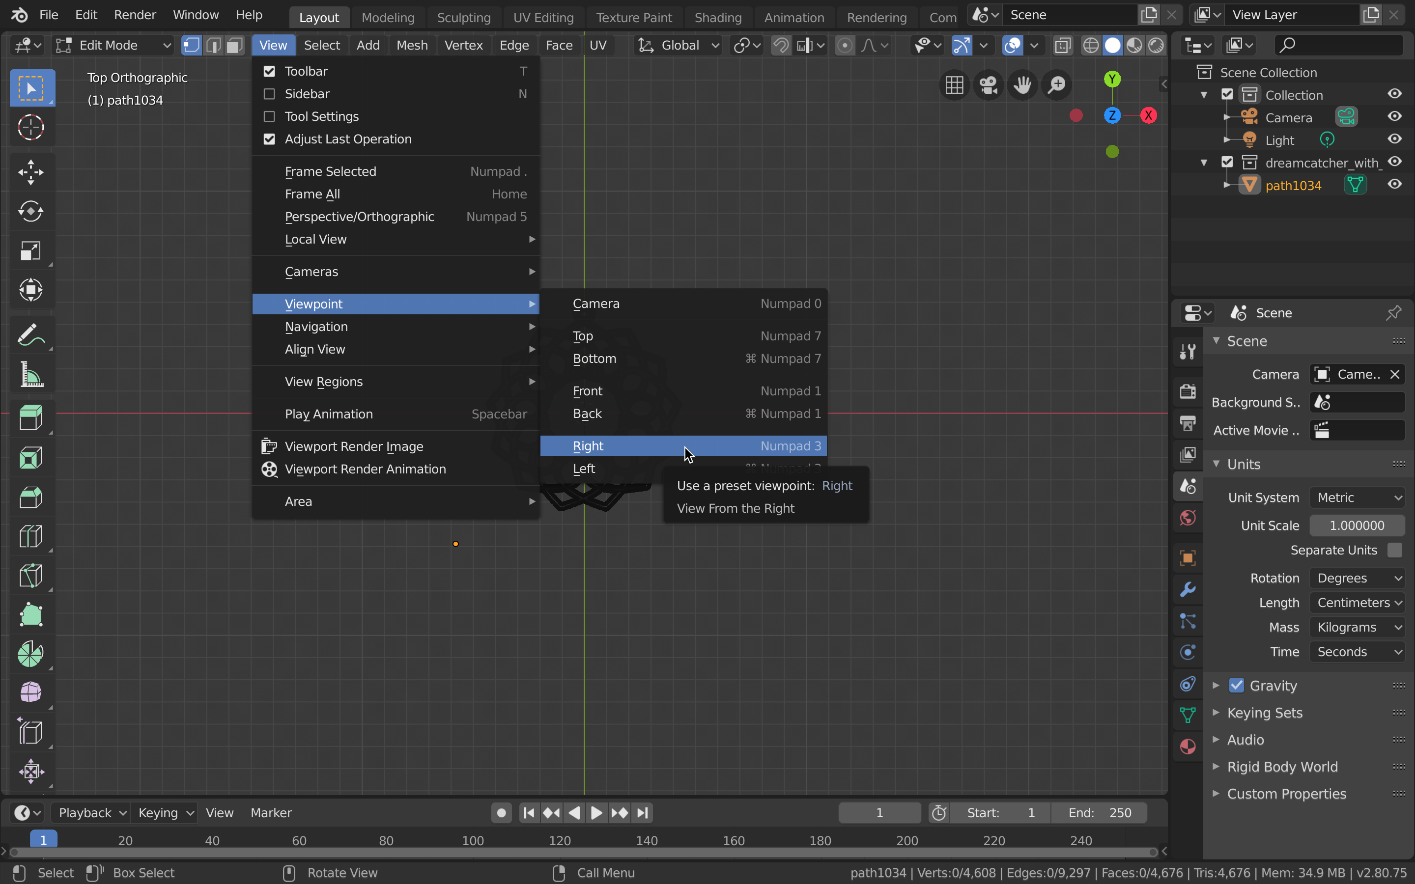This screenshot has height=884, width=1415.
Task: Click the current frame number field
Action: [879, 813]
